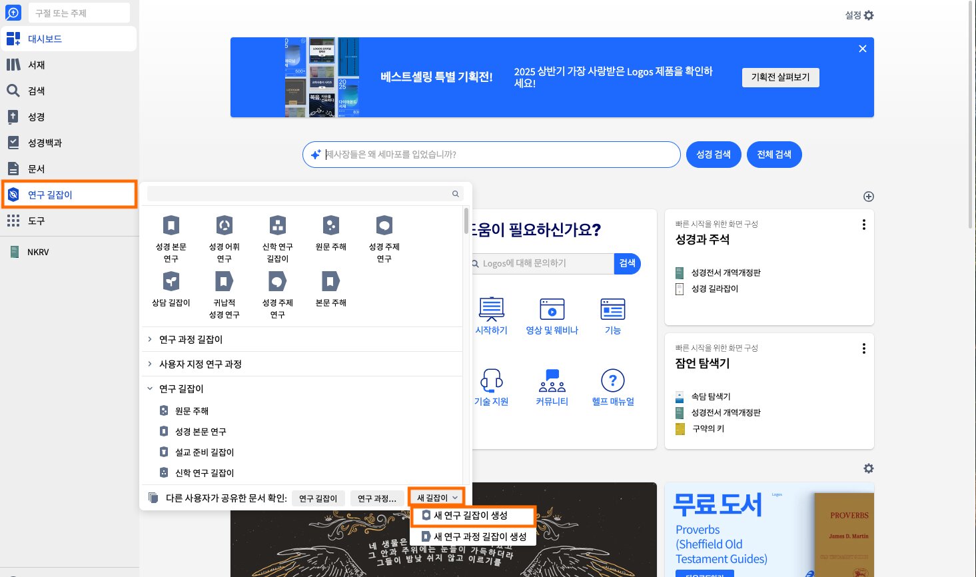Click the plus icon to add a dashboard card

click(869, 197)
